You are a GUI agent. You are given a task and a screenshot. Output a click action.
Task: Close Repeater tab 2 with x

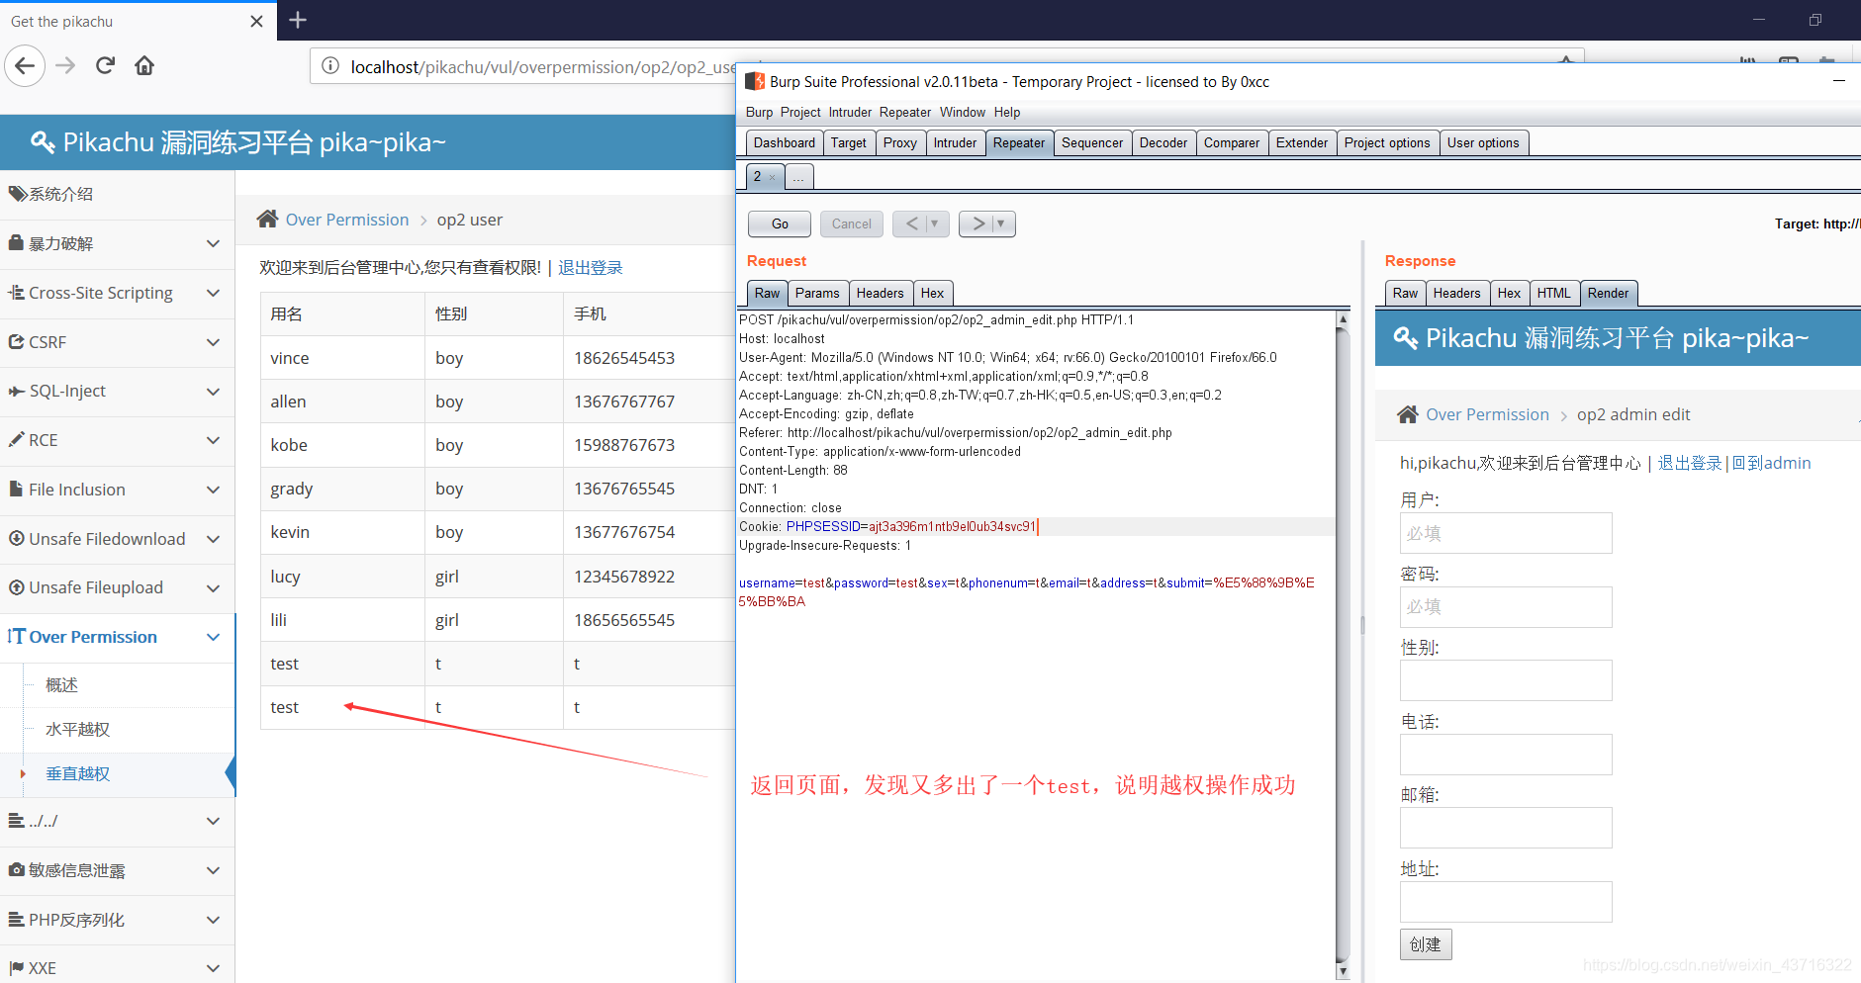click(773, 177)
